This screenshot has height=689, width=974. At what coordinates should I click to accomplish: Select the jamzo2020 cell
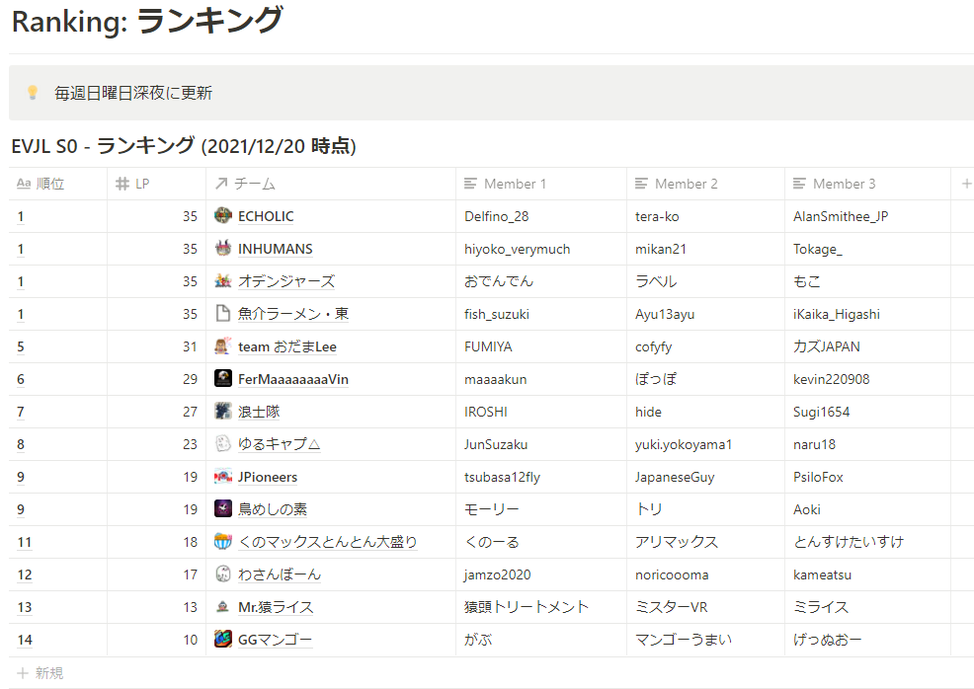pyautogui.click(x=541, y=574)
